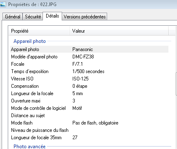Image resolution: width=177 pixels, height=149 pixels.
Task: Open the Versions précédentes tab
Action: tap(85, 17)
